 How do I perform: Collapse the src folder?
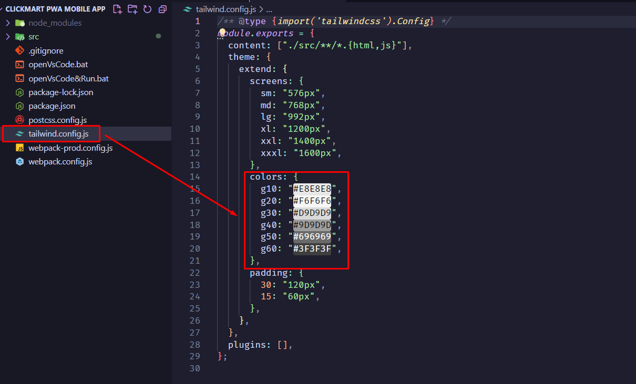tap(7, 37)
